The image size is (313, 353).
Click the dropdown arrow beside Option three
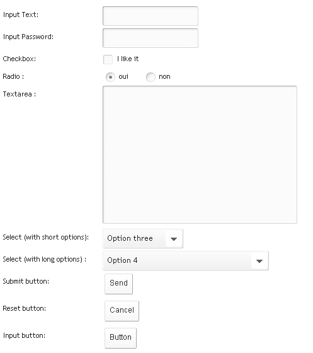(x=174, y=239)
